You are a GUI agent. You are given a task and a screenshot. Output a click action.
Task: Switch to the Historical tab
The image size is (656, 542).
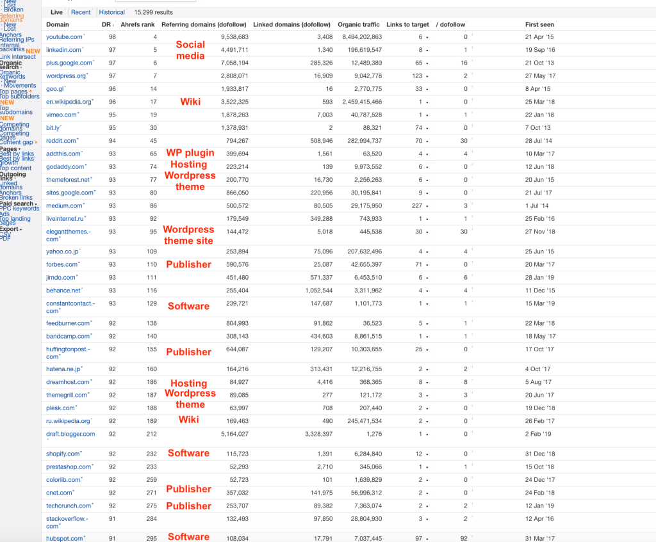[x=111, y=12]
